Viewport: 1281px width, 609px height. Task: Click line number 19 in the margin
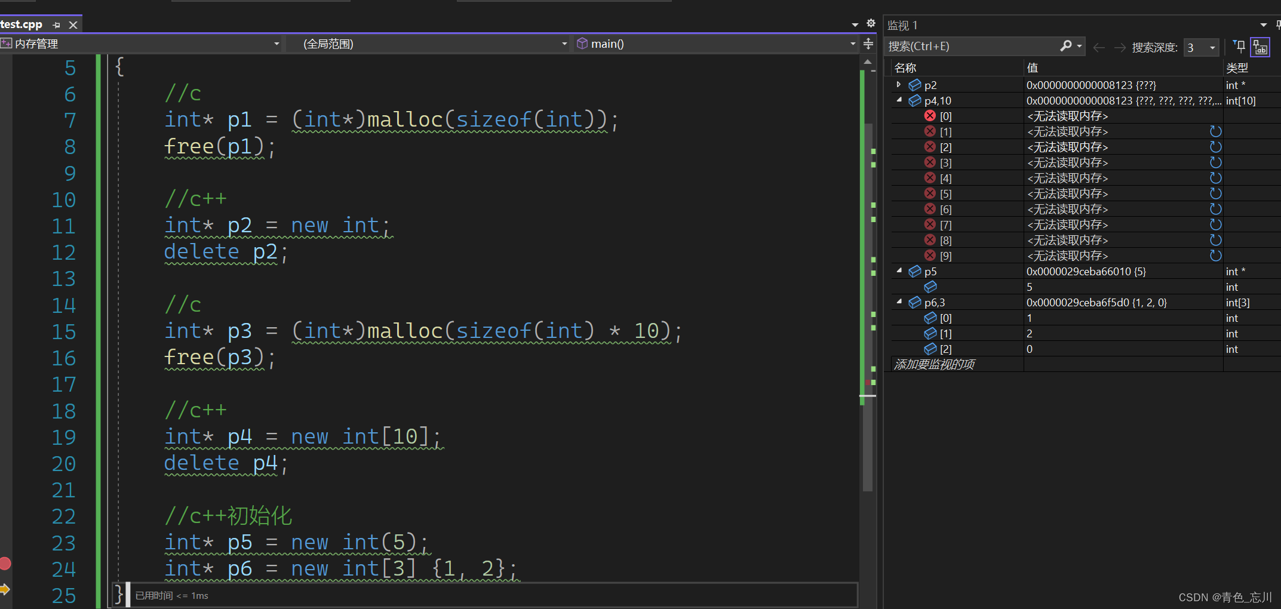(x=63, y=437)
